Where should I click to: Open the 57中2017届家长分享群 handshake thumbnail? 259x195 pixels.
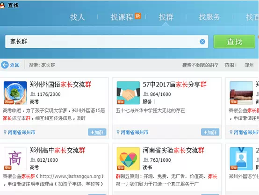tap(128, 93)
